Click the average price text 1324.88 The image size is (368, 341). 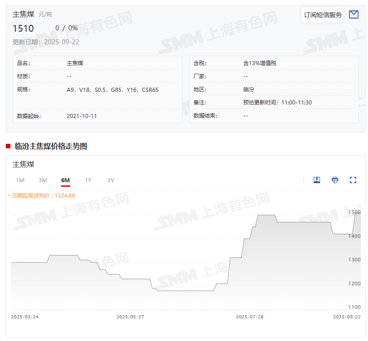[65, 195]
